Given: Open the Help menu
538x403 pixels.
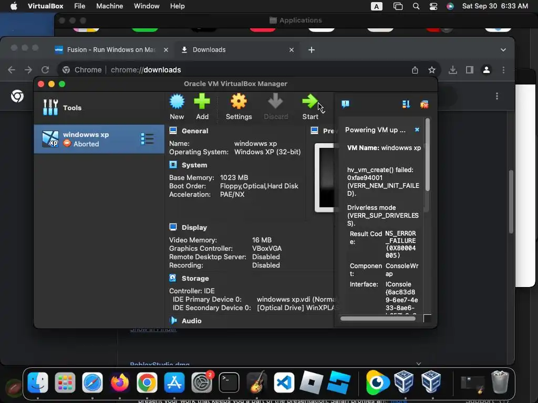Looking at the screenshot, I should click(178, 6).
